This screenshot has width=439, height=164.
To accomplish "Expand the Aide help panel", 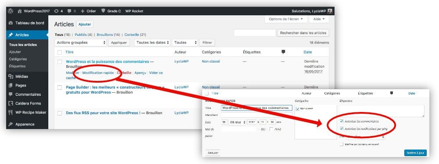I will pyautogui.click(x=319, y=19).
